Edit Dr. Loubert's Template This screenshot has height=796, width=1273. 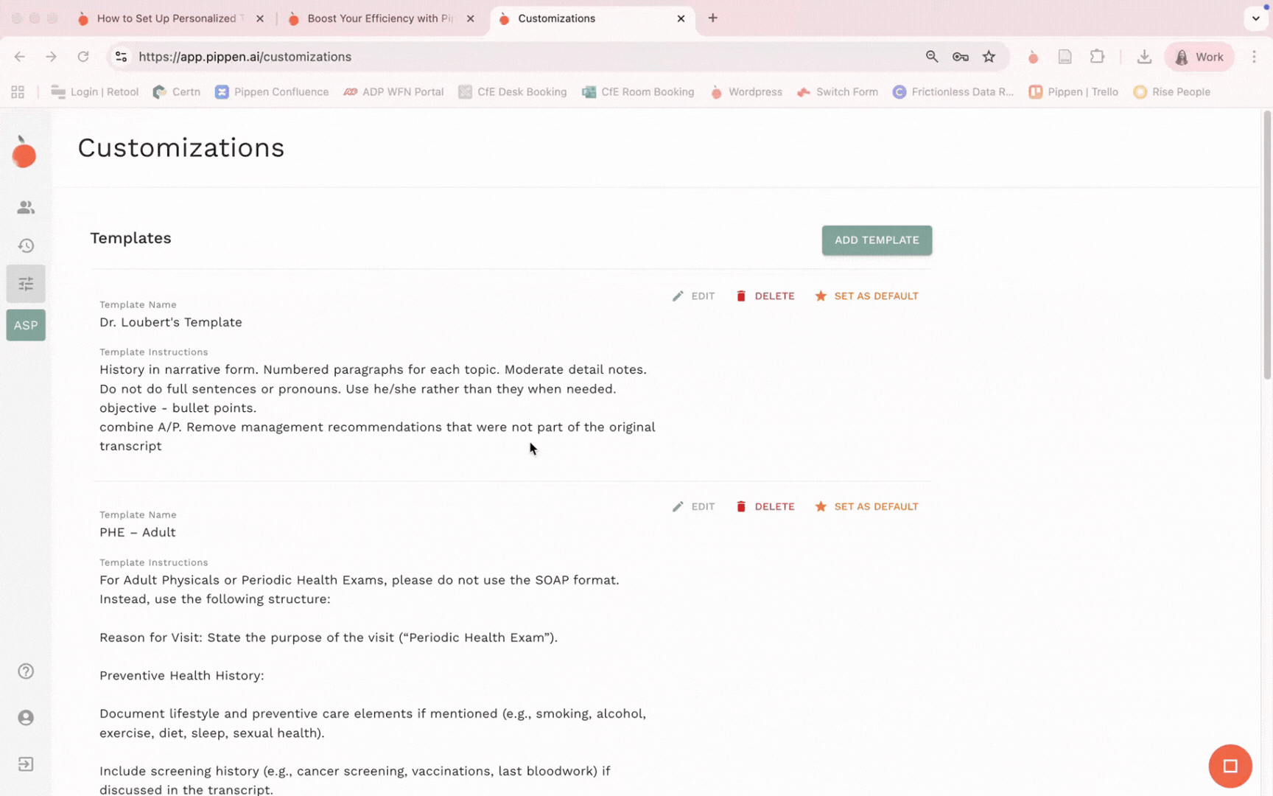(x=693, y=296)
